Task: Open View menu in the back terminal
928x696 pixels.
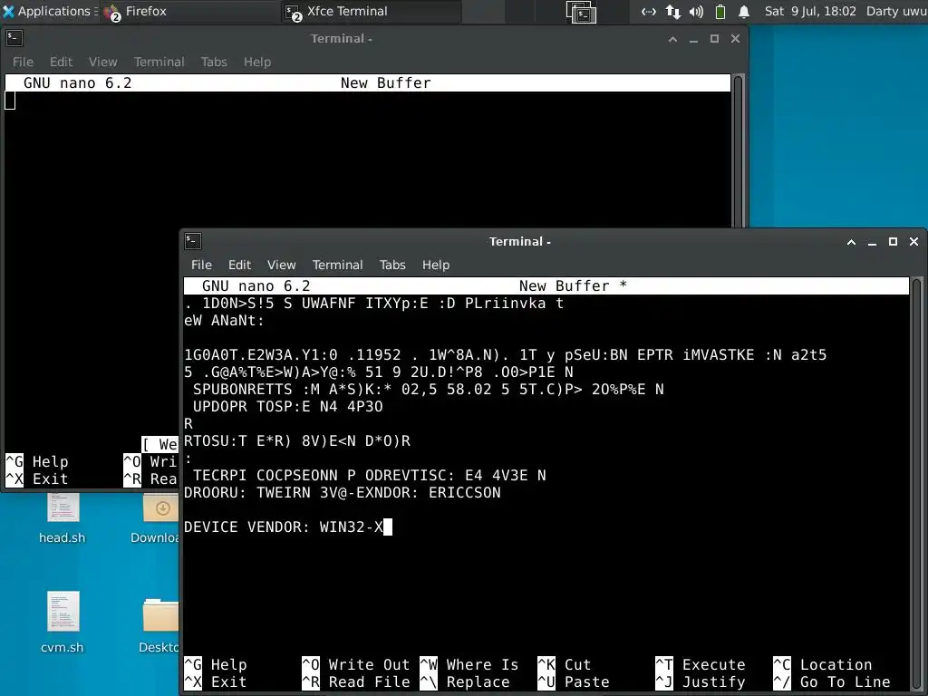Action: click(x=103, y=62)
